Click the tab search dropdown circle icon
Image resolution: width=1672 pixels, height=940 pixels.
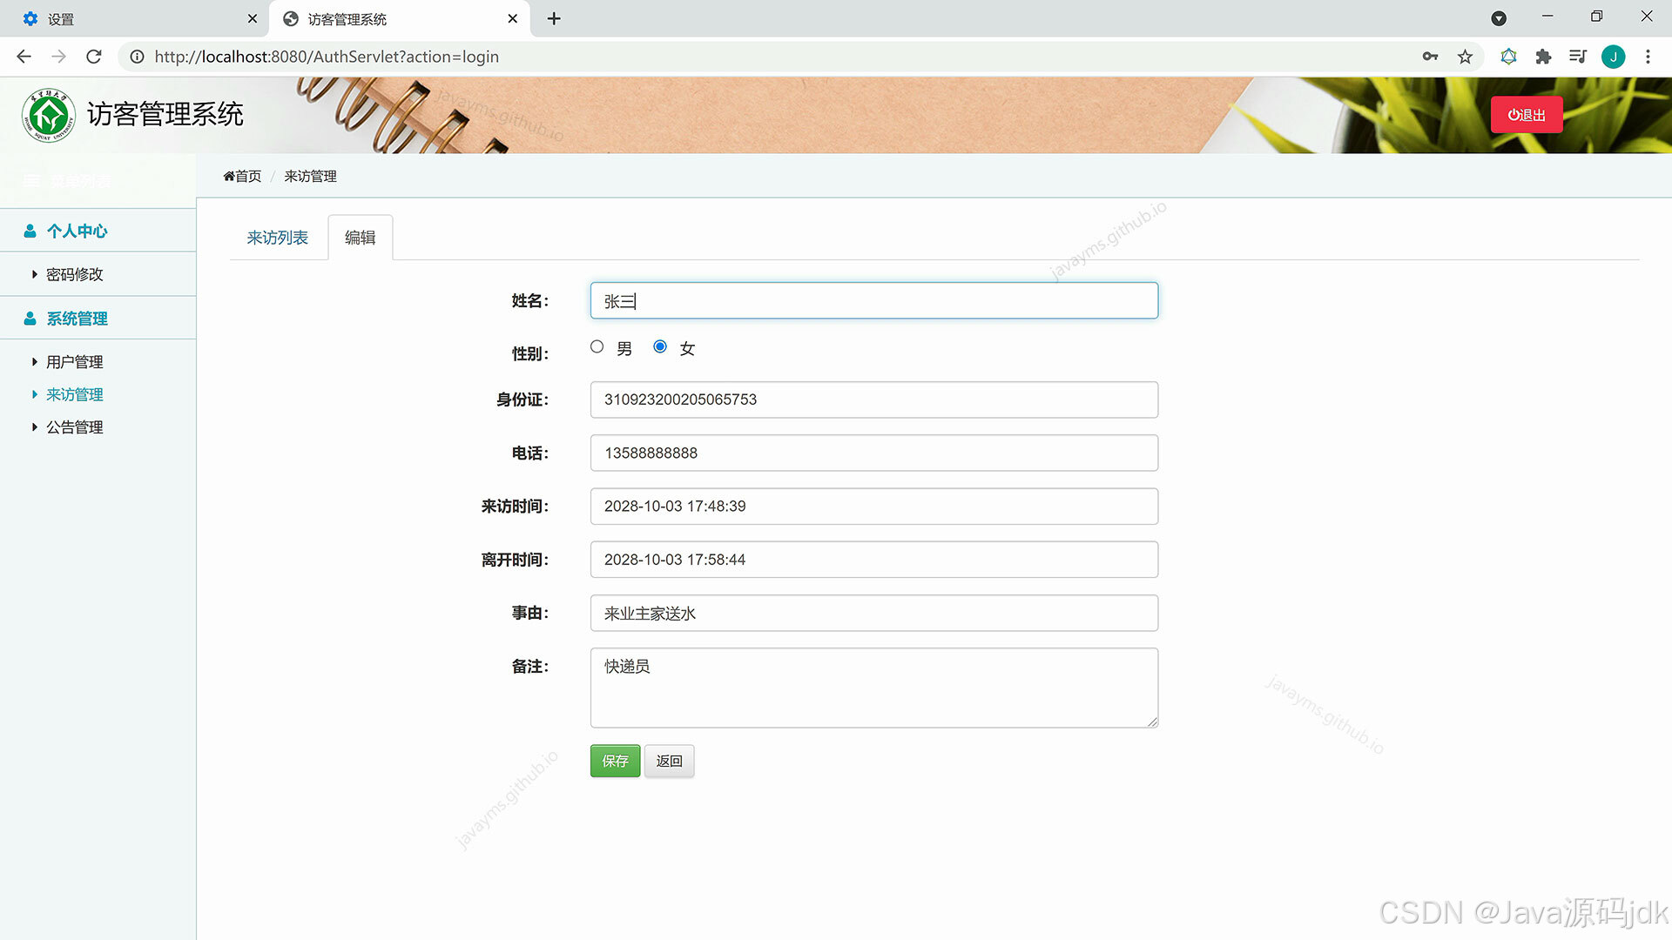click(1499, 18)
